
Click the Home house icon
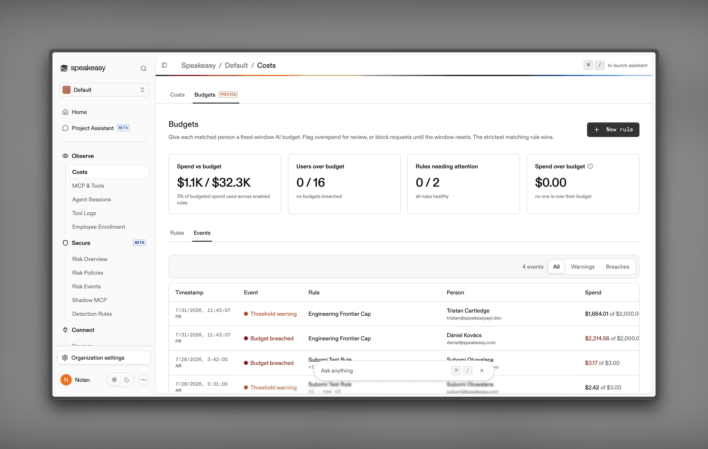tap(65, 112)
